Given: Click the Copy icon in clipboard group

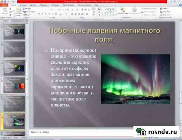Looking at the screenshot, I should coord(10,12).
